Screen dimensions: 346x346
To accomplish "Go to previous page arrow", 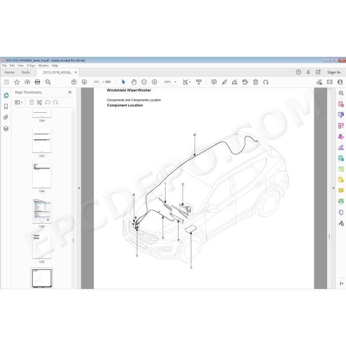I will coord(74,82).
